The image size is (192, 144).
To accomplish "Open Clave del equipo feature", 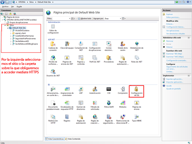I will [x=67, y=45].
